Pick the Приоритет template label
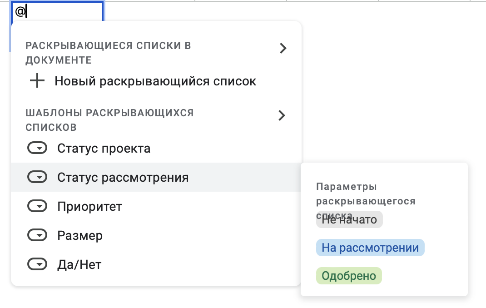This screenshot has width=486, height=308. tap(89, 206)
